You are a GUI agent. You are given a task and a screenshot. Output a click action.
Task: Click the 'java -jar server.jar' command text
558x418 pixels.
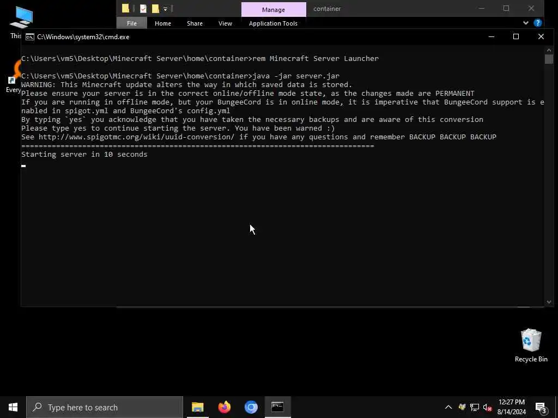point(296,76)
